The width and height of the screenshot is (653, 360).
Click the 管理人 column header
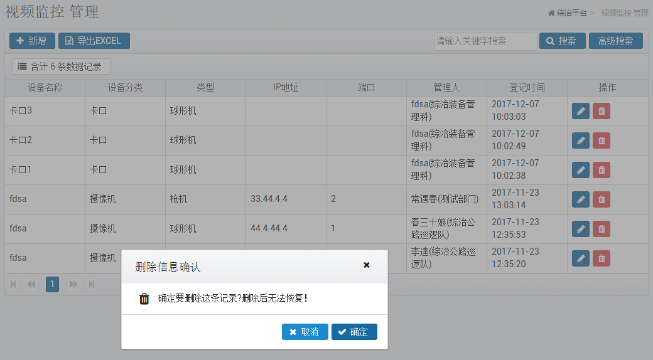pos(447,88)
